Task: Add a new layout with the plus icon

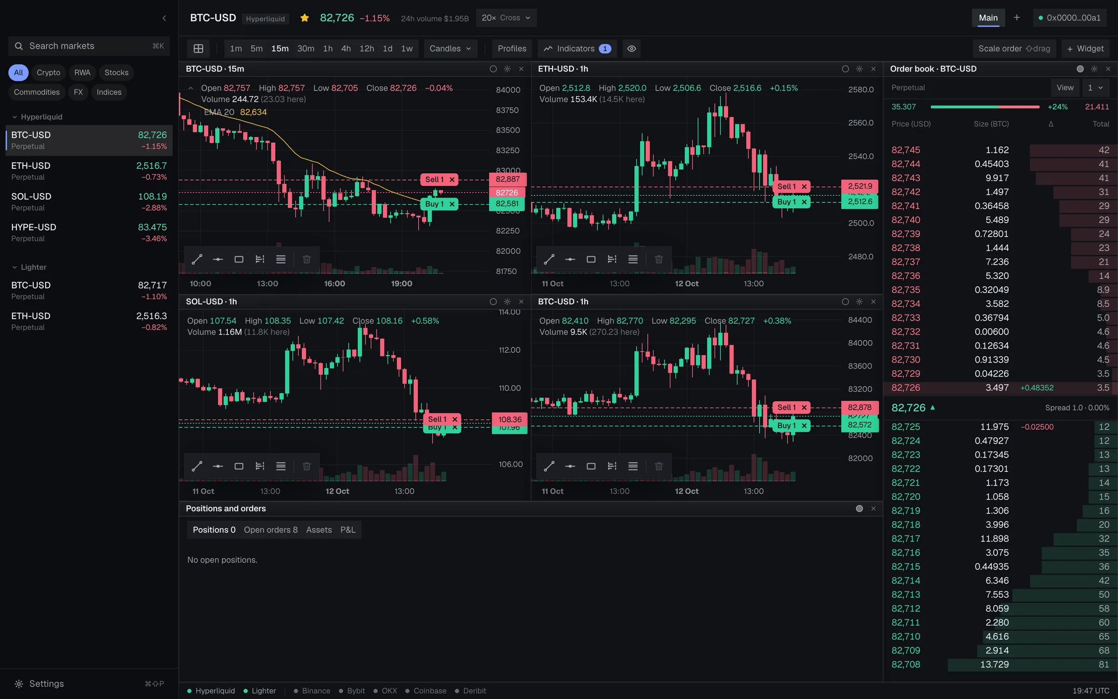Action: tap(1017, 18)
